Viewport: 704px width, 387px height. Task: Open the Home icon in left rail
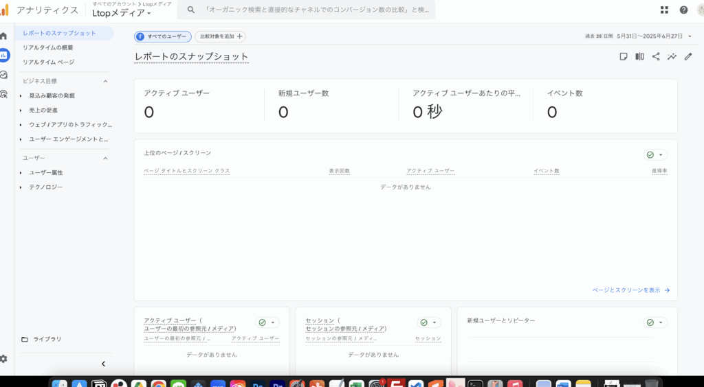3,36
